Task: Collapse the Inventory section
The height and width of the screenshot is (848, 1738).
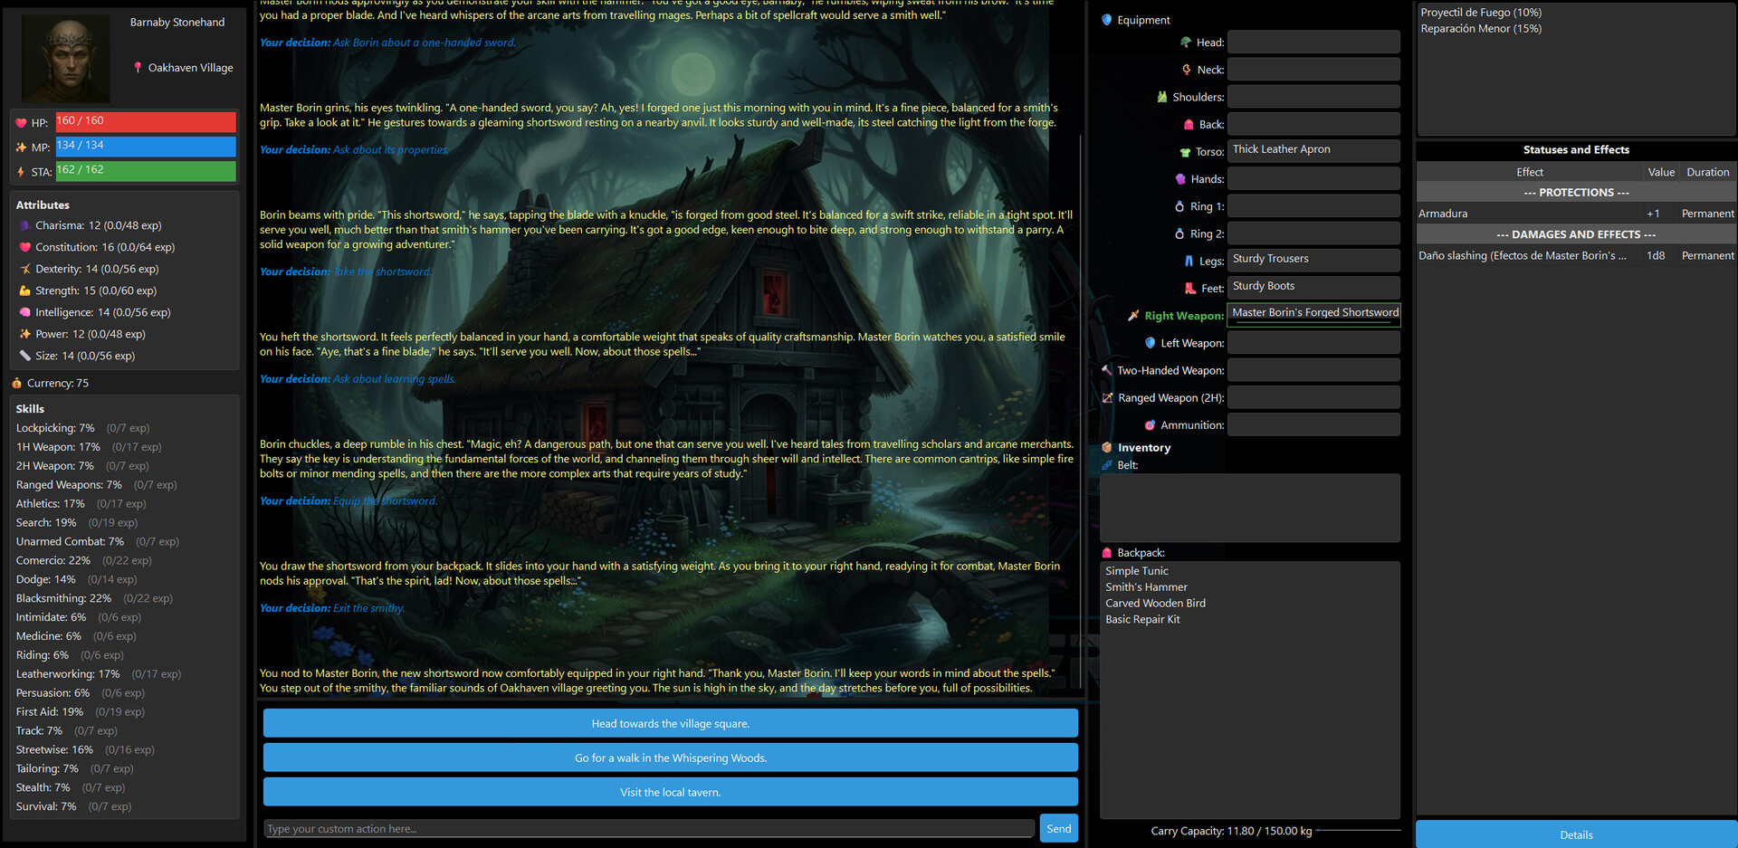Action: [x=1145, y=446]
